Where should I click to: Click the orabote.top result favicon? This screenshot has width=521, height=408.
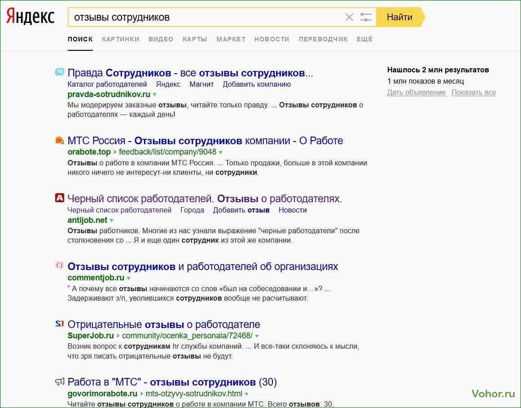(x=60, y=141)
